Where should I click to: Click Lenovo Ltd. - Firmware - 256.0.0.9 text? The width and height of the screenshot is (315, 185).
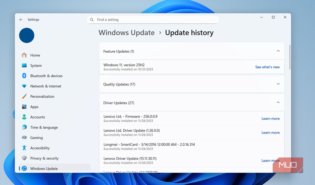tap(130, 116)
